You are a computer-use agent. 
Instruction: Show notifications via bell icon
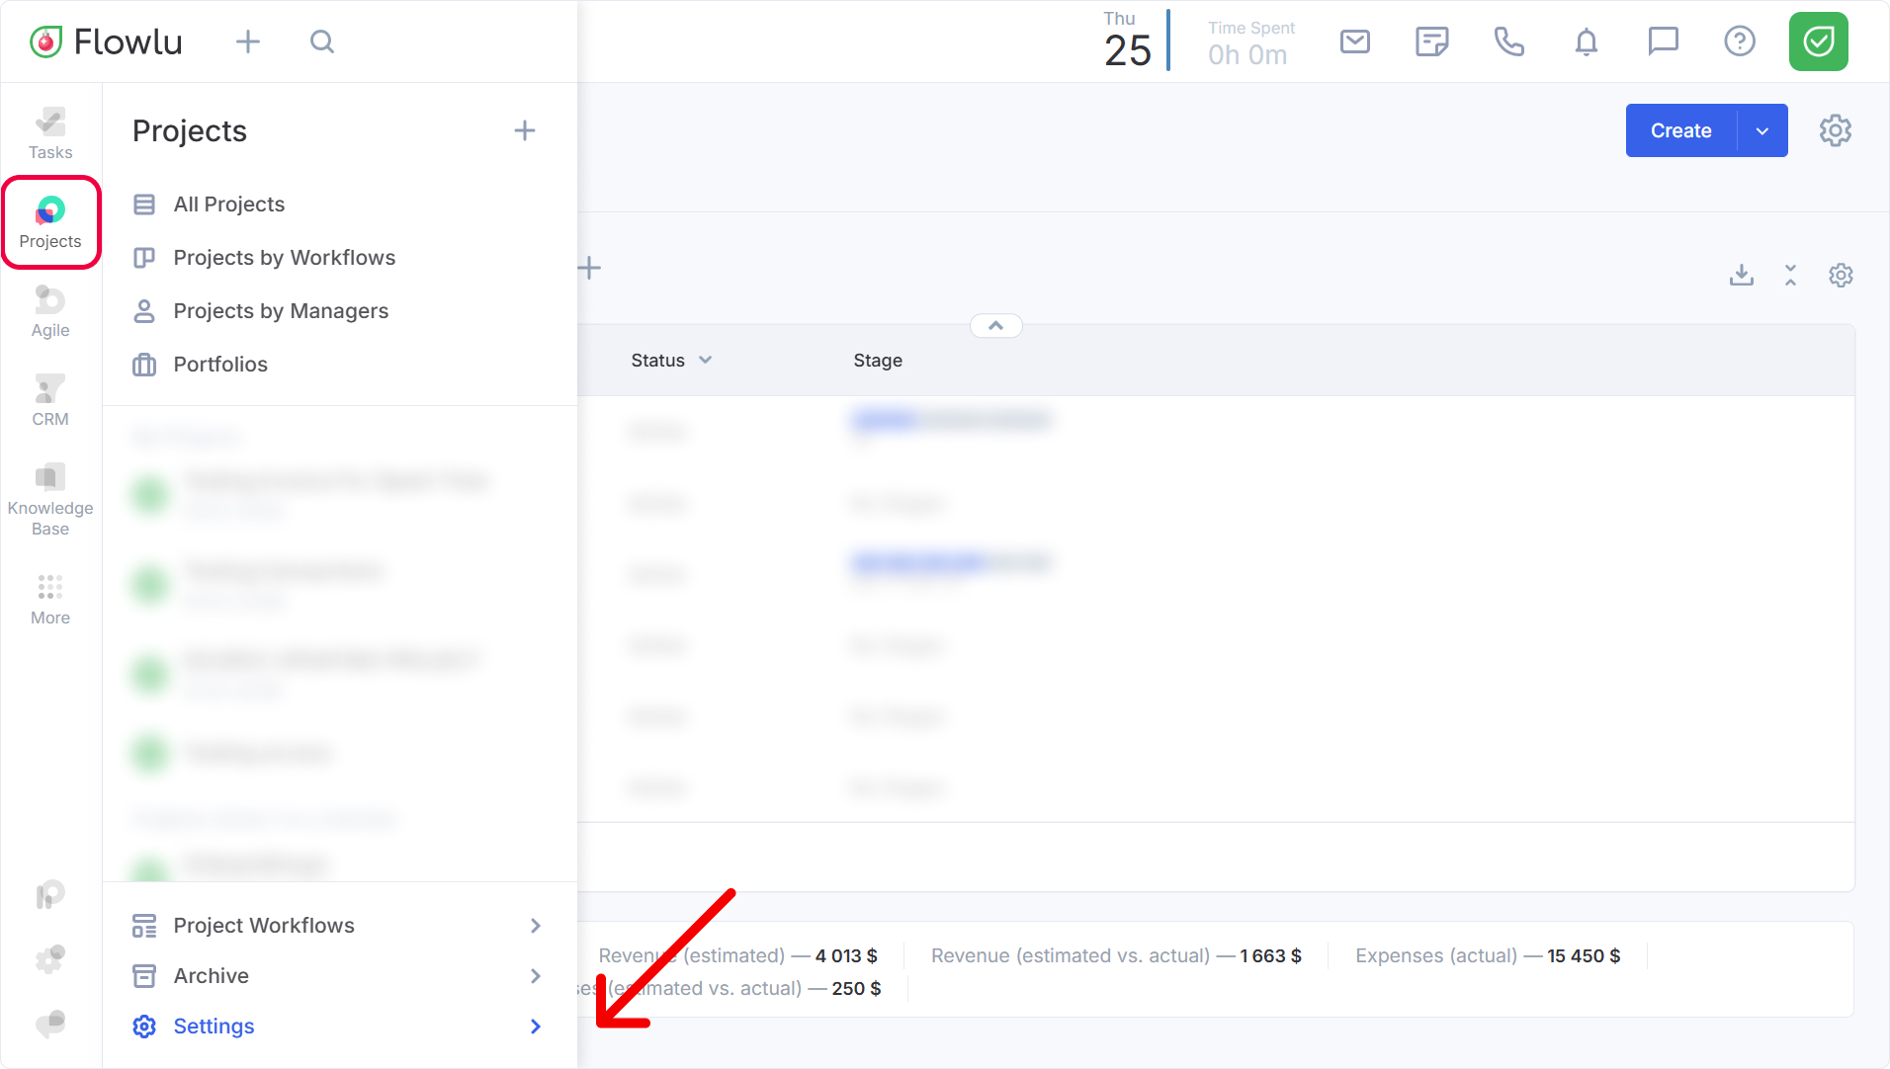1586,41
